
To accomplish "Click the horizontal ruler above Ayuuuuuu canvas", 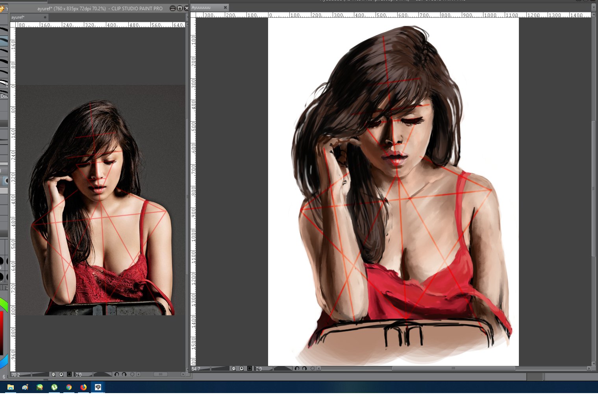I will (x=393, y=15).
